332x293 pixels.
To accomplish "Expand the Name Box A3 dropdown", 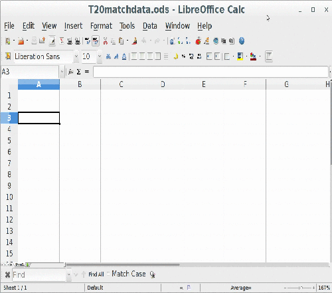I will (62, 72).
